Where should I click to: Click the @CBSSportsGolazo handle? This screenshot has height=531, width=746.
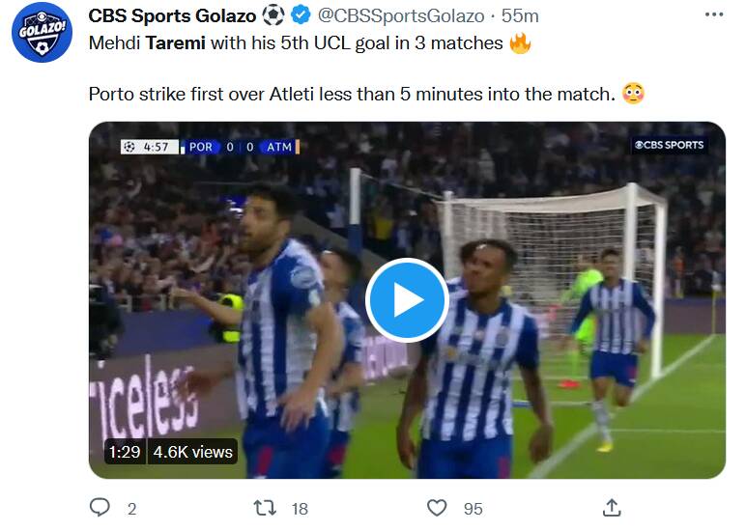(398, 16)
